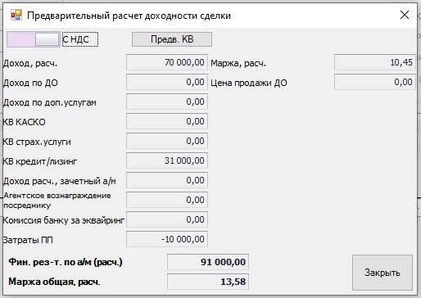The image size is (421, 298).
Task: Click the Доход расч., зачетный а/м label
Action: [x=60, y=181]
